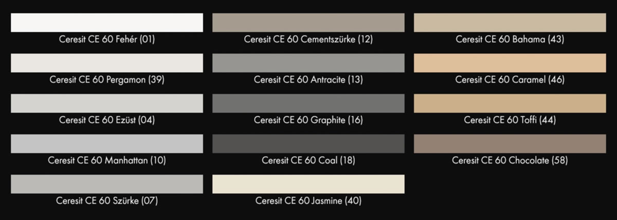Open the 'Ceresit CE 60 Caramel (46)' text

510,80
